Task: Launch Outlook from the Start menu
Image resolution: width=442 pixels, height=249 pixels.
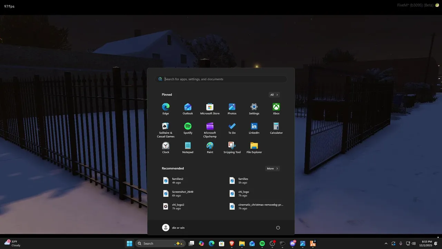Action: tap(188, 109)
